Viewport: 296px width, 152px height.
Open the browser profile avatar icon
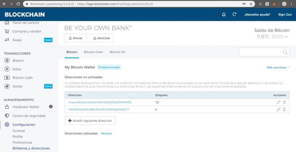click(x=284, y=4)
